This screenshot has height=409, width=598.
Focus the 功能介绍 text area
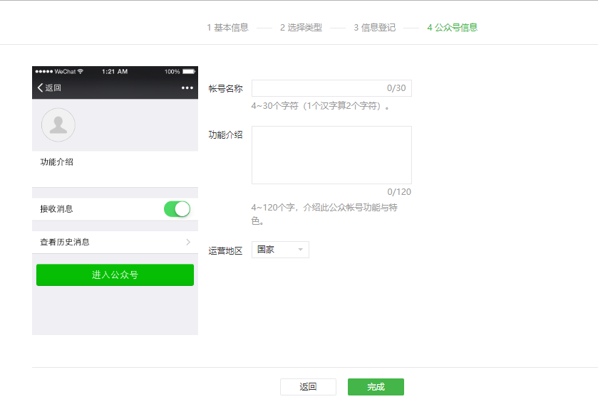(x=331, y=155)
